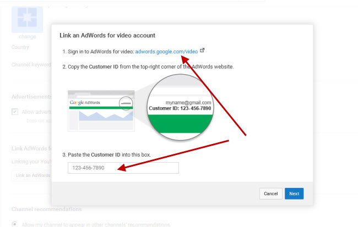Click the 'Customer ID: 123-456-7890' magnified text
The height and width of the screenshot is (227, 358).
pyautogui.click(x=180, y=108)
